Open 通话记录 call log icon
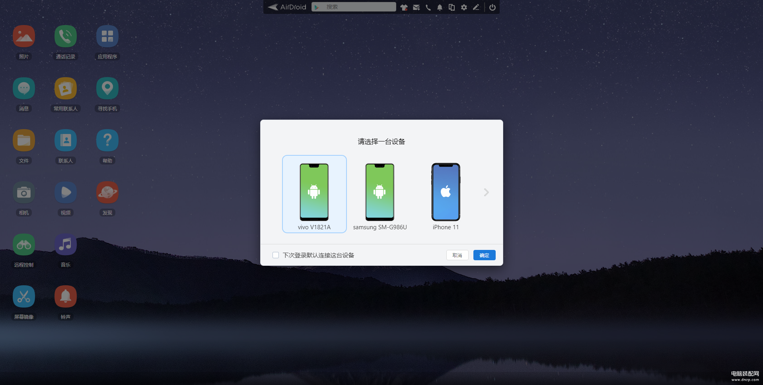 click(66, 37)
